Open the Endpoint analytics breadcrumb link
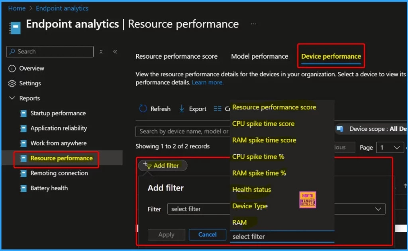Screen dimensions: 408x251 (x=62, y=8)
